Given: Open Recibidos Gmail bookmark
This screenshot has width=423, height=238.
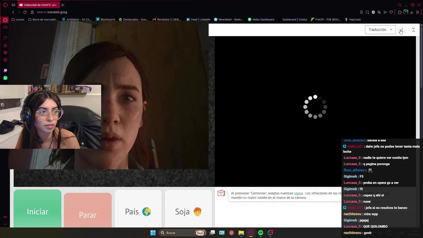Looking at the screenshot, I should coord(167,20).
